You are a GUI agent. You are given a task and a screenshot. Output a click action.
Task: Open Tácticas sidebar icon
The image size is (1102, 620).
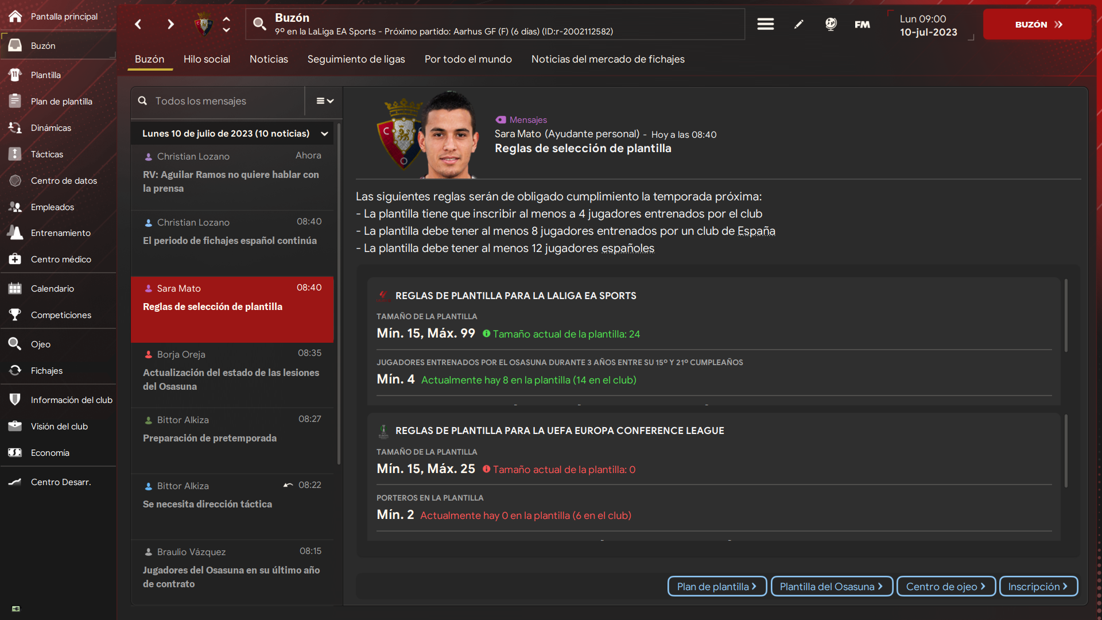click(x=15, y=154)
